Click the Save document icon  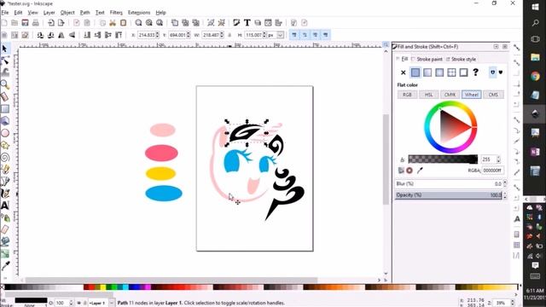pyautogui.click(x=25, y=23)
